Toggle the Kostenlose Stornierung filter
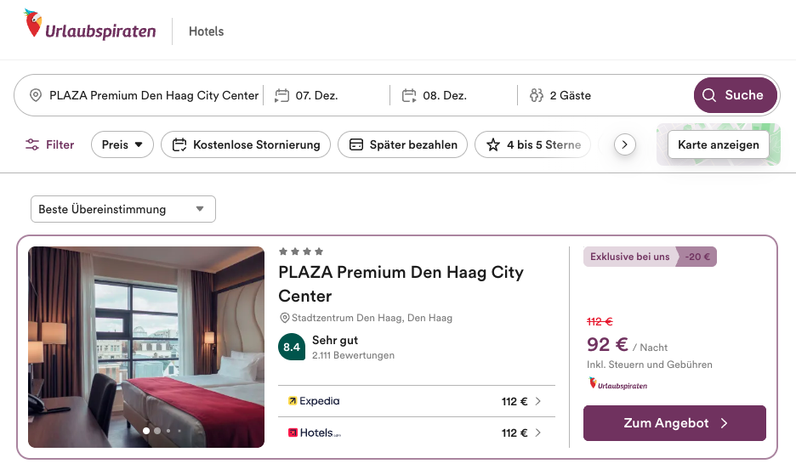This screenshot has width=796, height=475. click(246, 144)
